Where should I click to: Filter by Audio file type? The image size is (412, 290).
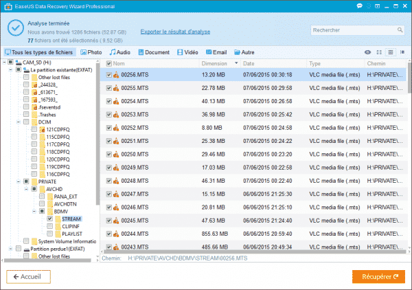120,52
